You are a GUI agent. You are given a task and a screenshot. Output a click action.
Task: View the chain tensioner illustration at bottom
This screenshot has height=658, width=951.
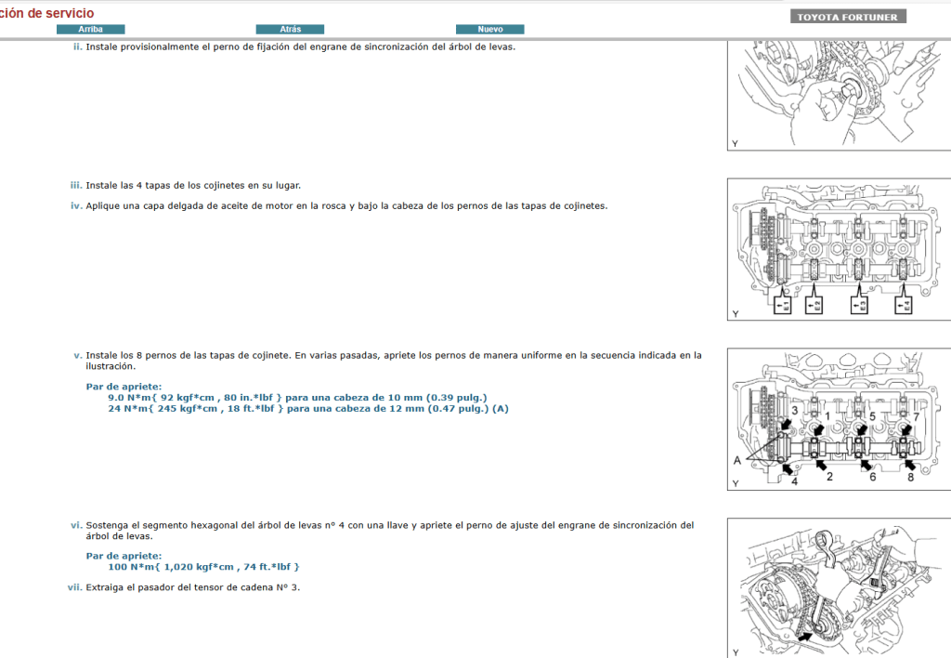(836, 586)
